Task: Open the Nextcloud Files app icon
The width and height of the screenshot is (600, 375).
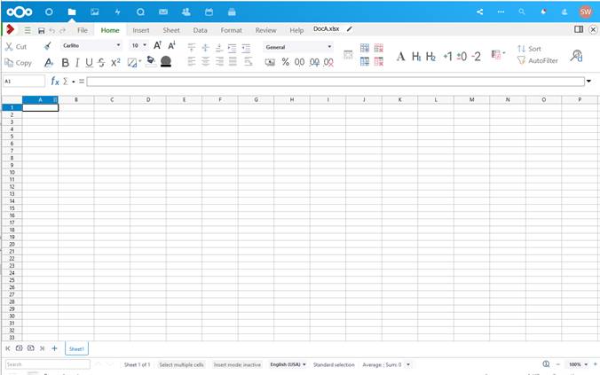Action: (72, 12)
